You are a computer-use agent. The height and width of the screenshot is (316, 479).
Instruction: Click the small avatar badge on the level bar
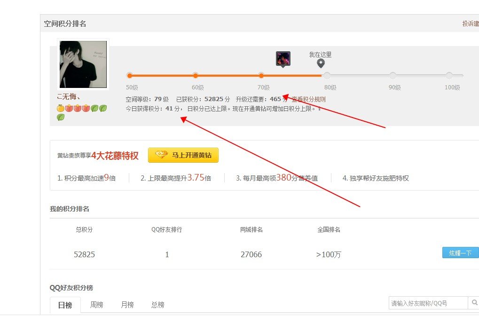point(283,58)
